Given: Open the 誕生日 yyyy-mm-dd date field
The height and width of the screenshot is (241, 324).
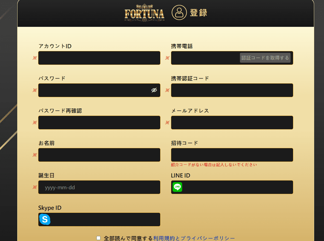Looking at the screenshot, I should pyautogui.click(x=99, y=187).
